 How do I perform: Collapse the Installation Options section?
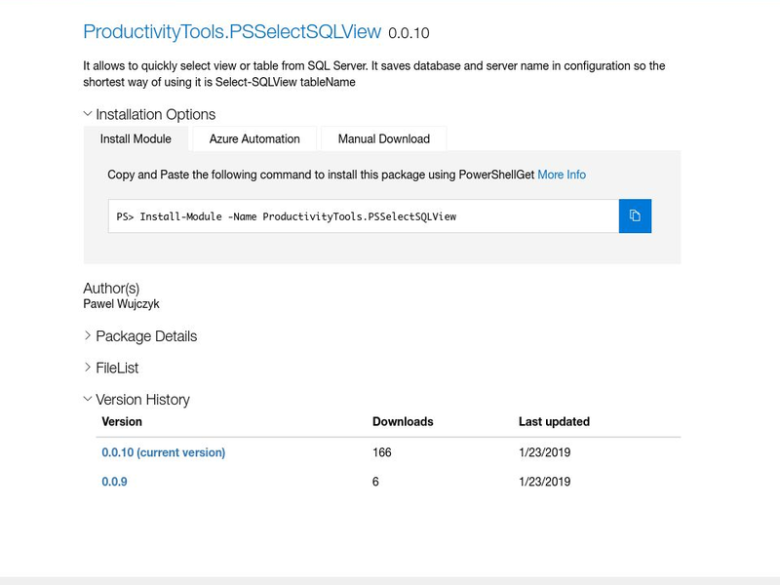[x=149, y=114]
